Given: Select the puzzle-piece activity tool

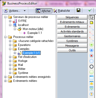Looking at the screenshot, I should click(91, 83).
